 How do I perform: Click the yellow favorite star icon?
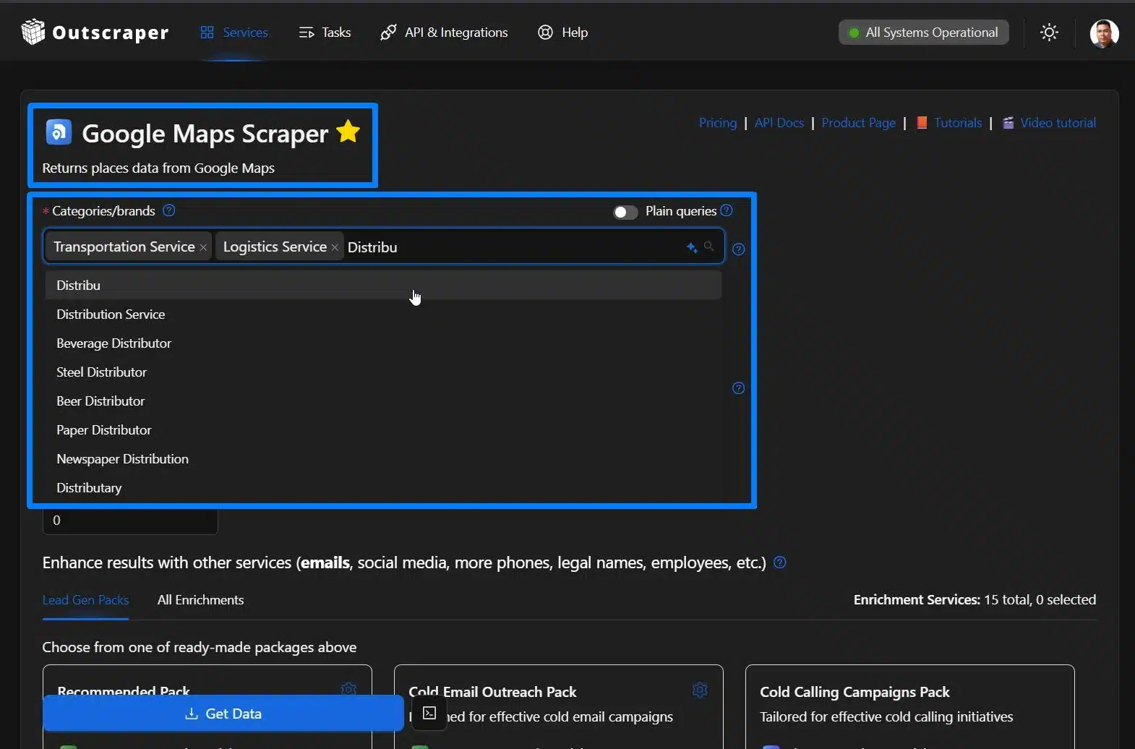tap(348, 132)
